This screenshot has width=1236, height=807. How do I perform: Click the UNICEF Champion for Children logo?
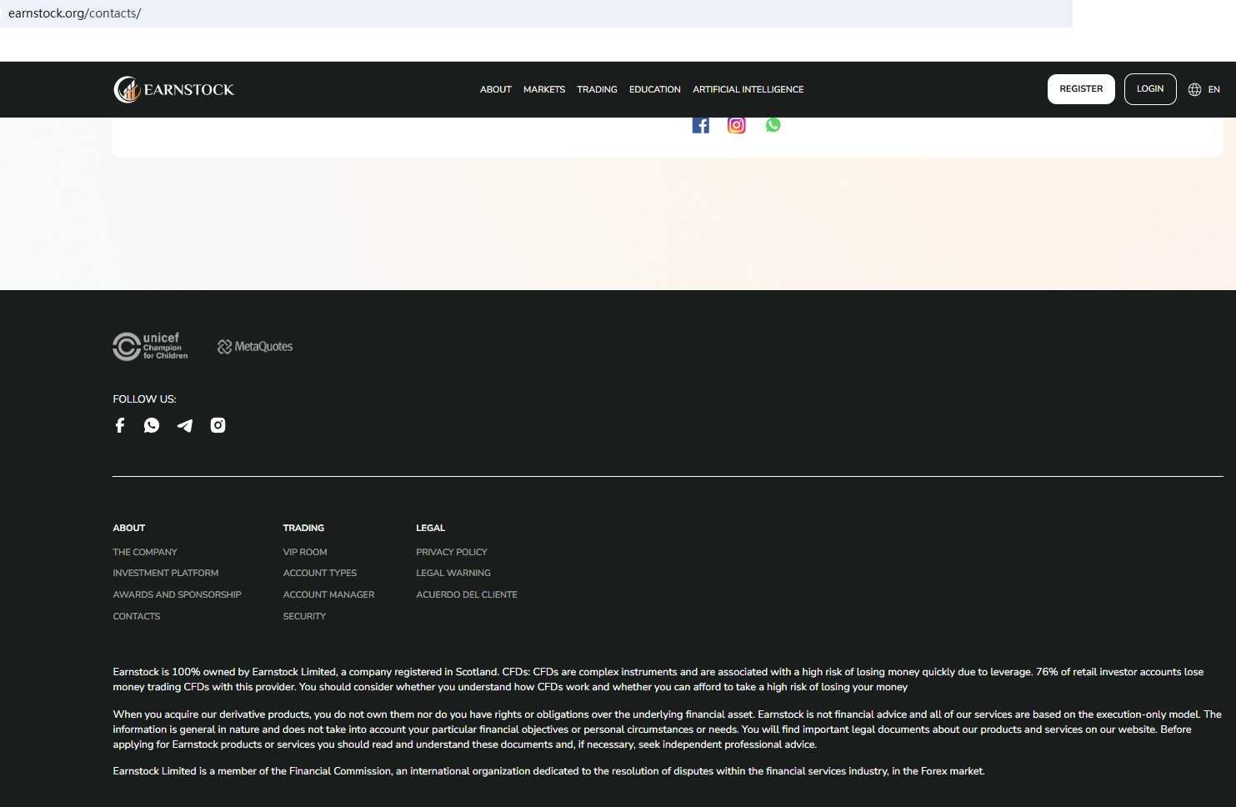pos(151,346)
